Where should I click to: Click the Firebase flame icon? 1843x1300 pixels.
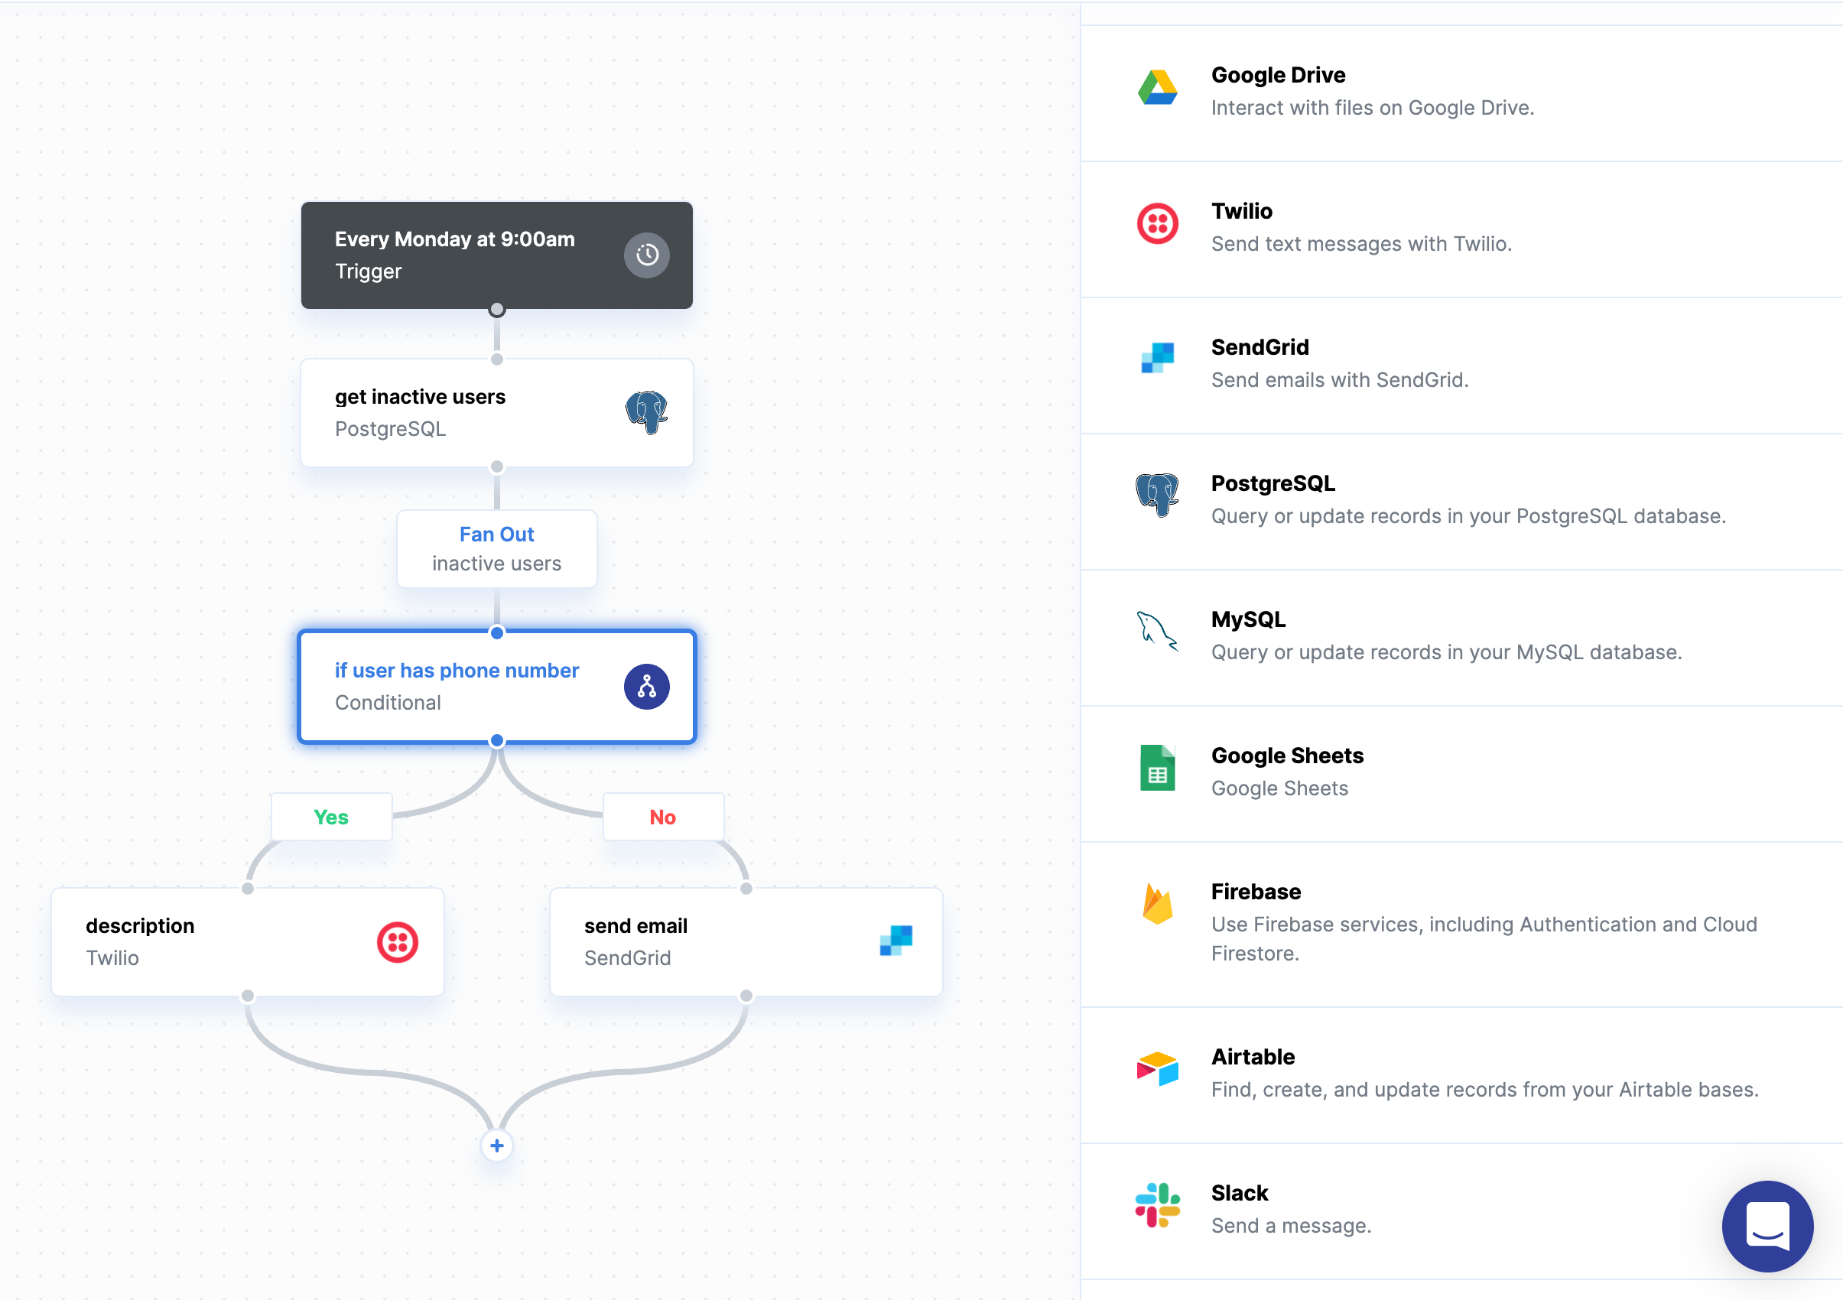(1157, 904)
